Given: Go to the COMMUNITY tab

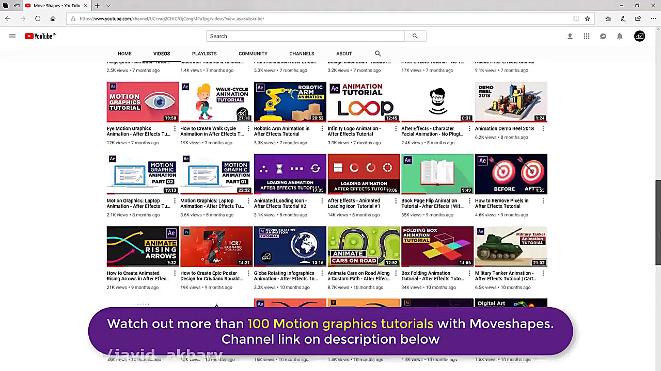Looking at the screenshot, I should [x=253, y=54].
